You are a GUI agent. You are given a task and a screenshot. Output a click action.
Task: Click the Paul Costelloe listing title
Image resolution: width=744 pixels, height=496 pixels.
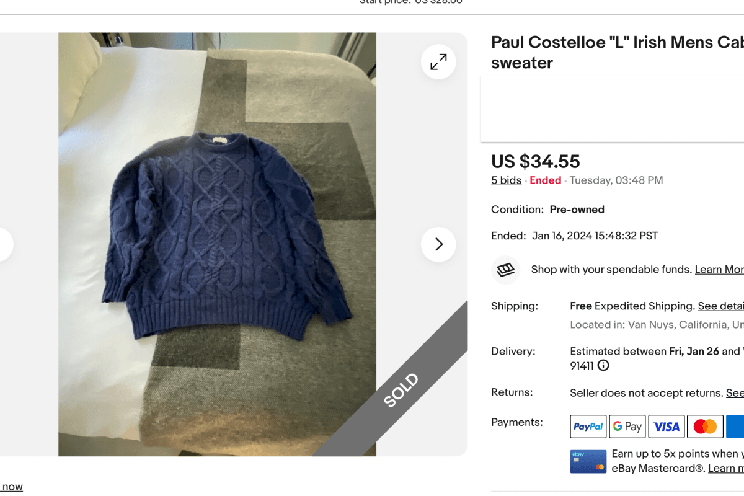(x=618, y=52)
